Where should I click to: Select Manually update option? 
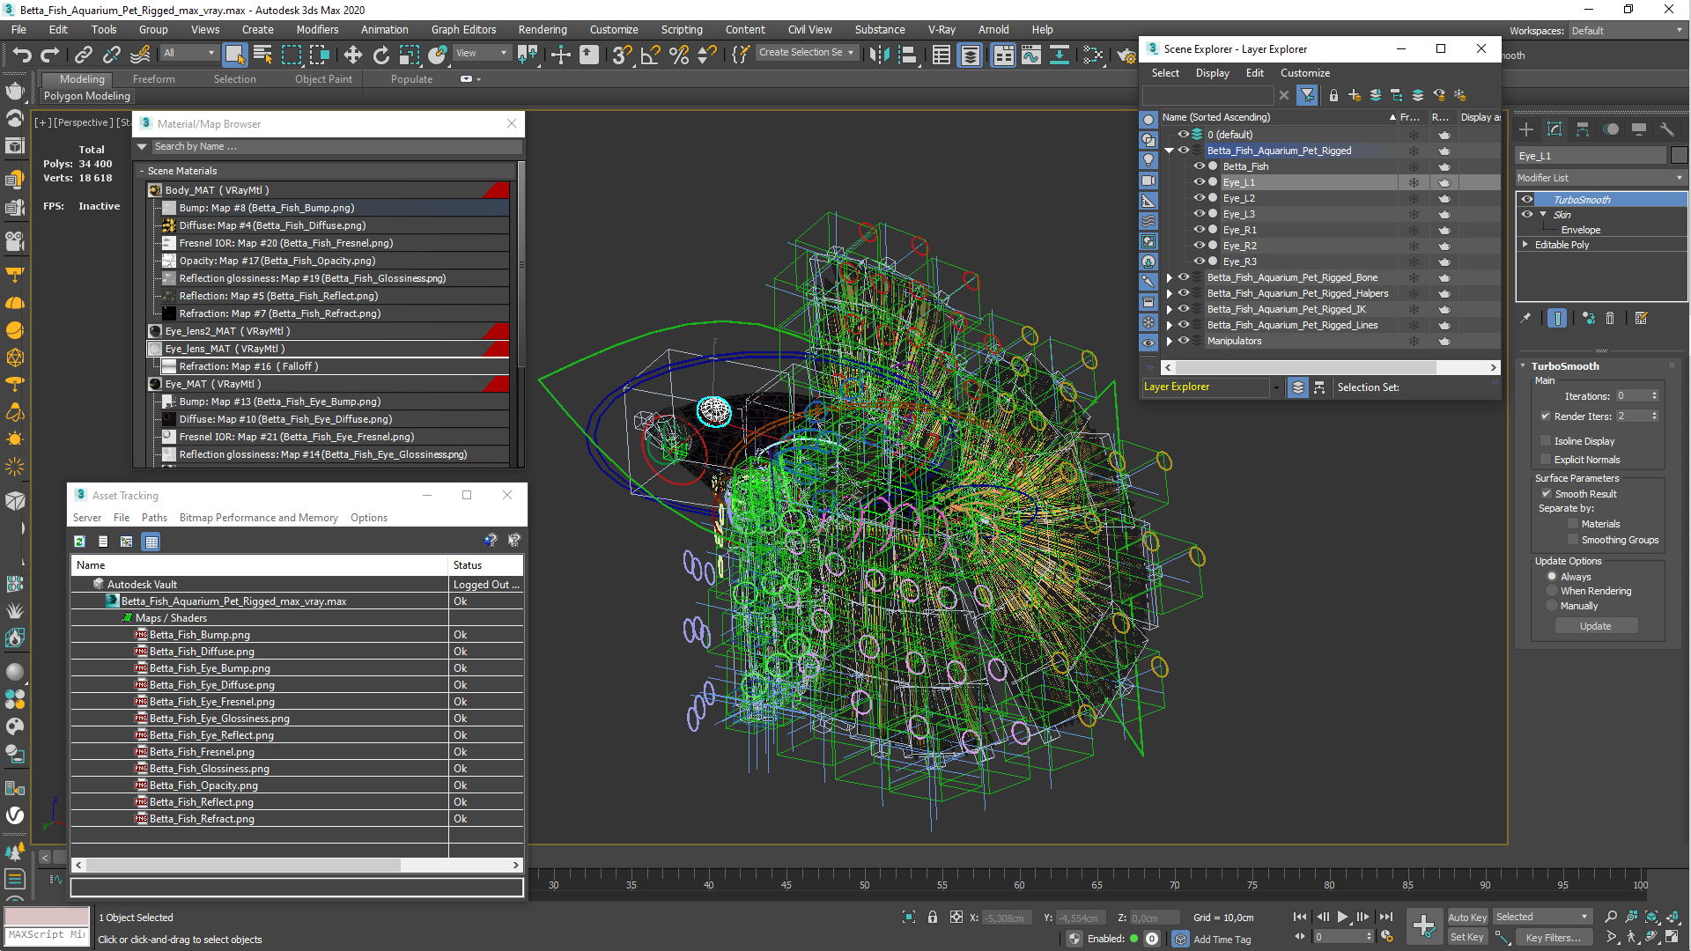pos(1552,606)
